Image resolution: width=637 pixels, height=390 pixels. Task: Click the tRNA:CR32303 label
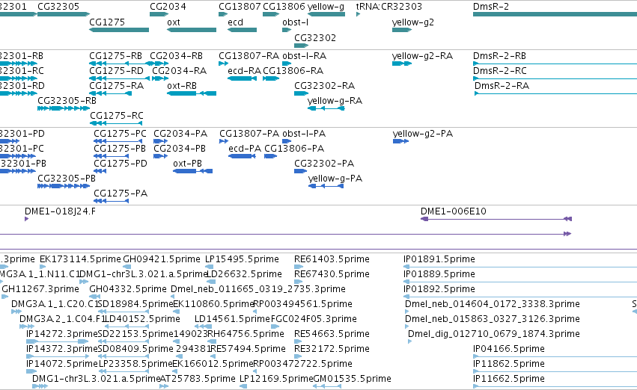pyautogui.click(x=388, y=7)
